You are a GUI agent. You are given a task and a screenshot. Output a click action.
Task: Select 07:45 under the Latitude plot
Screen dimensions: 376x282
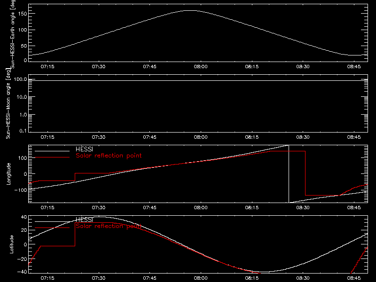click(x=149, y=278)
